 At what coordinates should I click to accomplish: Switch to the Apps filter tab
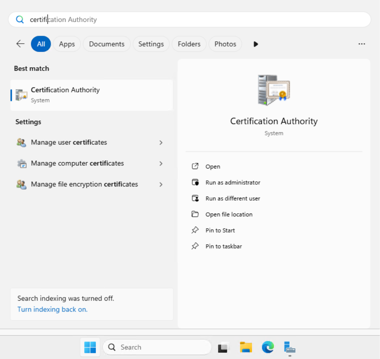point(67,44)
